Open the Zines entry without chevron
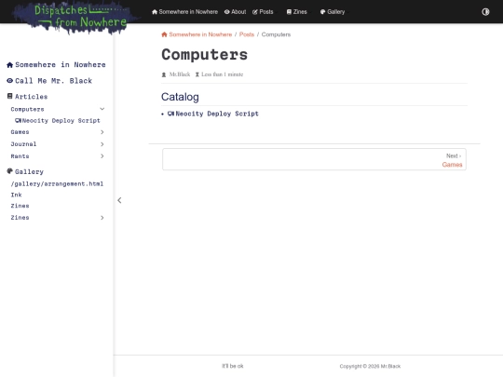503x377 pixels. click(x=20, y=206)
